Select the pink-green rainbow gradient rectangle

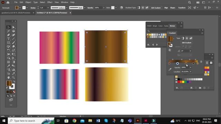coord(59,48)
